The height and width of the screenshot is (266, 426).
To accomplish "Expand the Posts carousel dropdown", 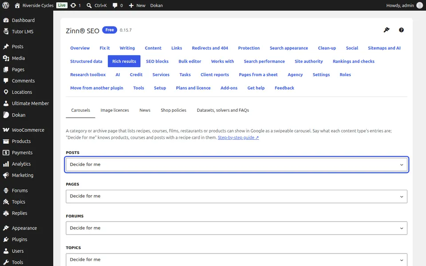I will tap(237, 164).
